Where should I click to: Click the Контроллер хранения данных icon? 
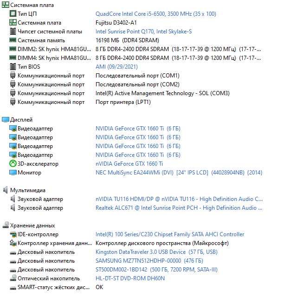coord(13,243)
